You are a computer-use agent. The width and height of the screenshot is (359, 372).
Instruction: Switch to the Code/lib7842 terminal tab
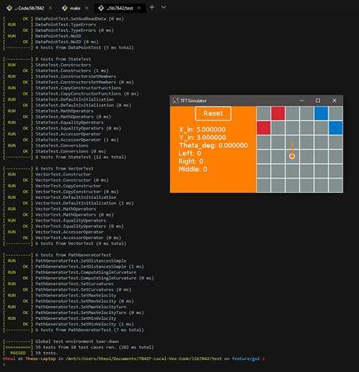click(29, 8)
